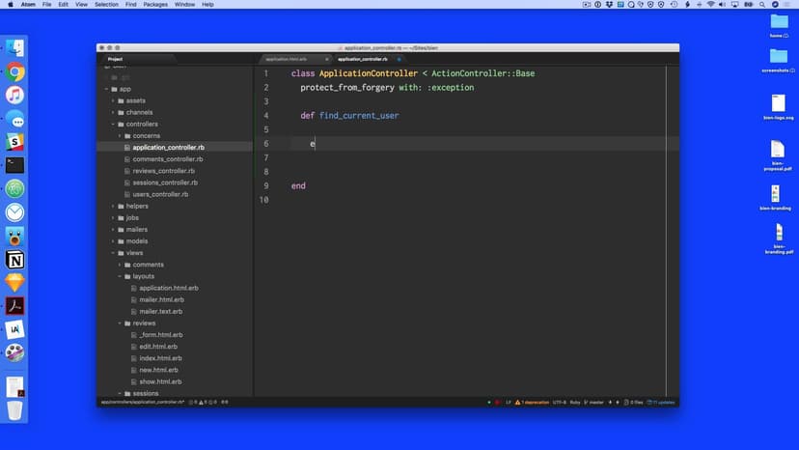799x450 pixels.
Task: Open Chrome from the dock
Action: [14, 71]
